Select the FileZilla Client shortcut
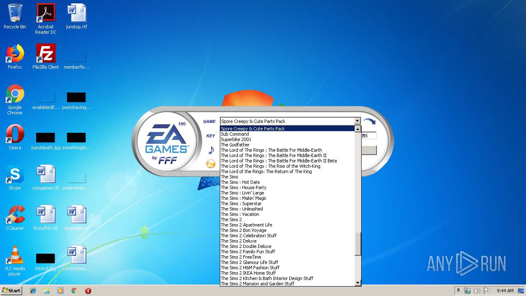Screen dimensions: 526x296 tap(46, 57)
